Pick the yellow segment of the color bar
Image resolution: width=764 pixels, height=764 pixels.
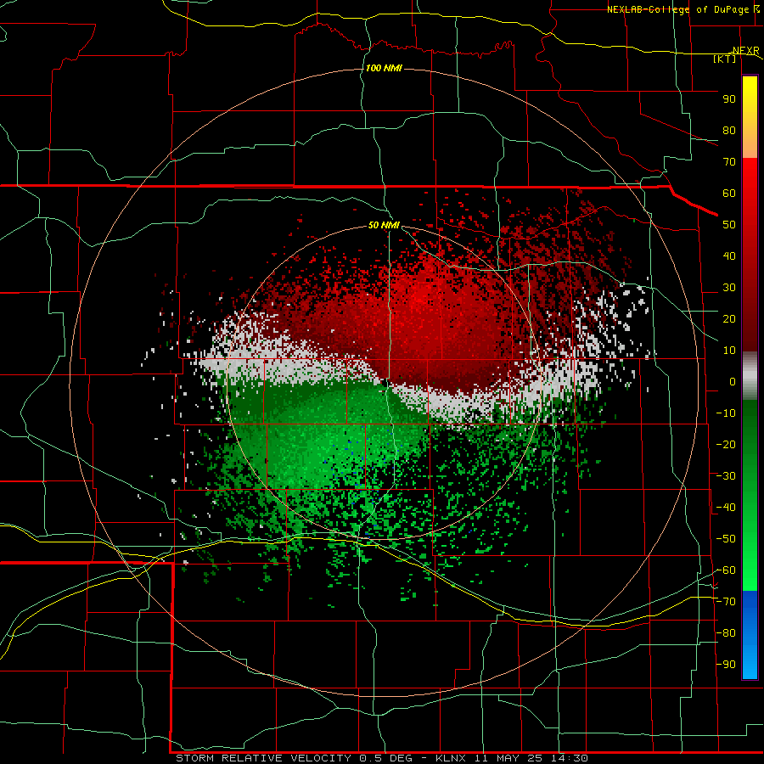pos(750,117)
